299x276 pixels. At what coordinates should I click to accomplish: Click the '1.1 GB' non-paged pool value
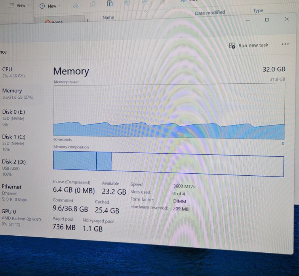click(x=93, y=229)
